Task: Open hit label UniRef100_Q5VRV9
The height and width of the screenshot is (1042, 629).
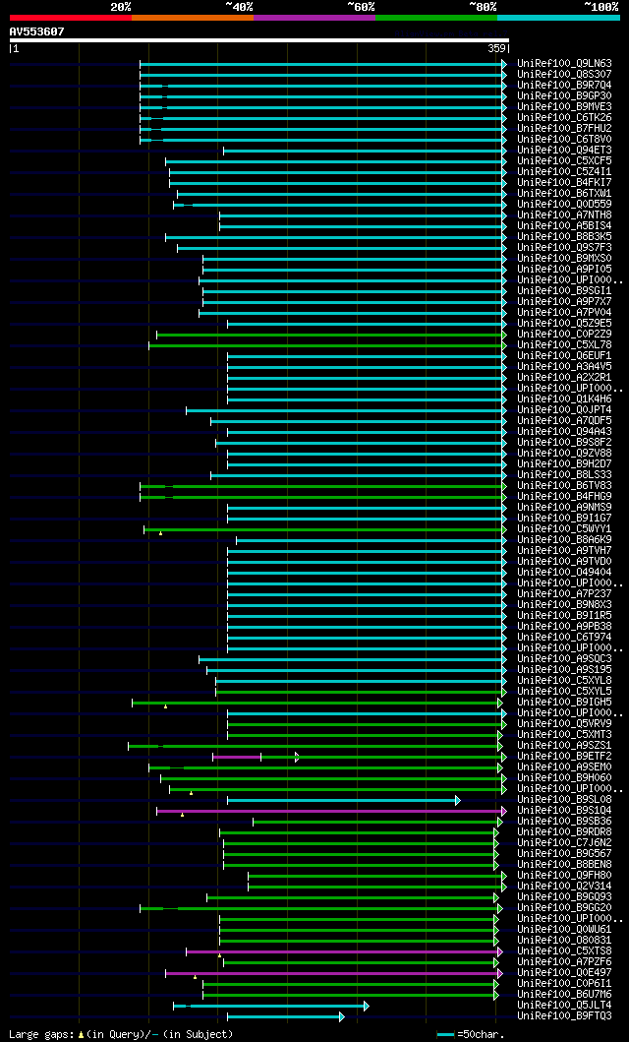Action: click(x=565, y=723)
